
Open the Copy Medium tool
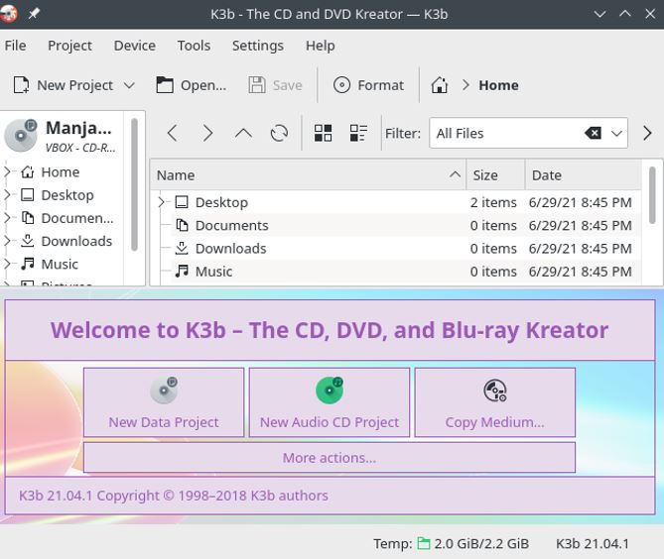[494, 402]
